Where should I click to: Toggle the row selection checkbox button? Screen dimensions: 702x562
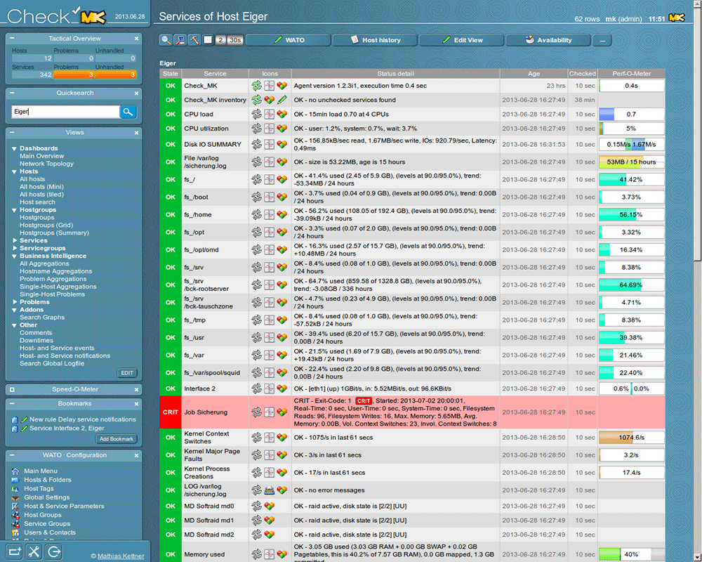(x=208, y=40)
